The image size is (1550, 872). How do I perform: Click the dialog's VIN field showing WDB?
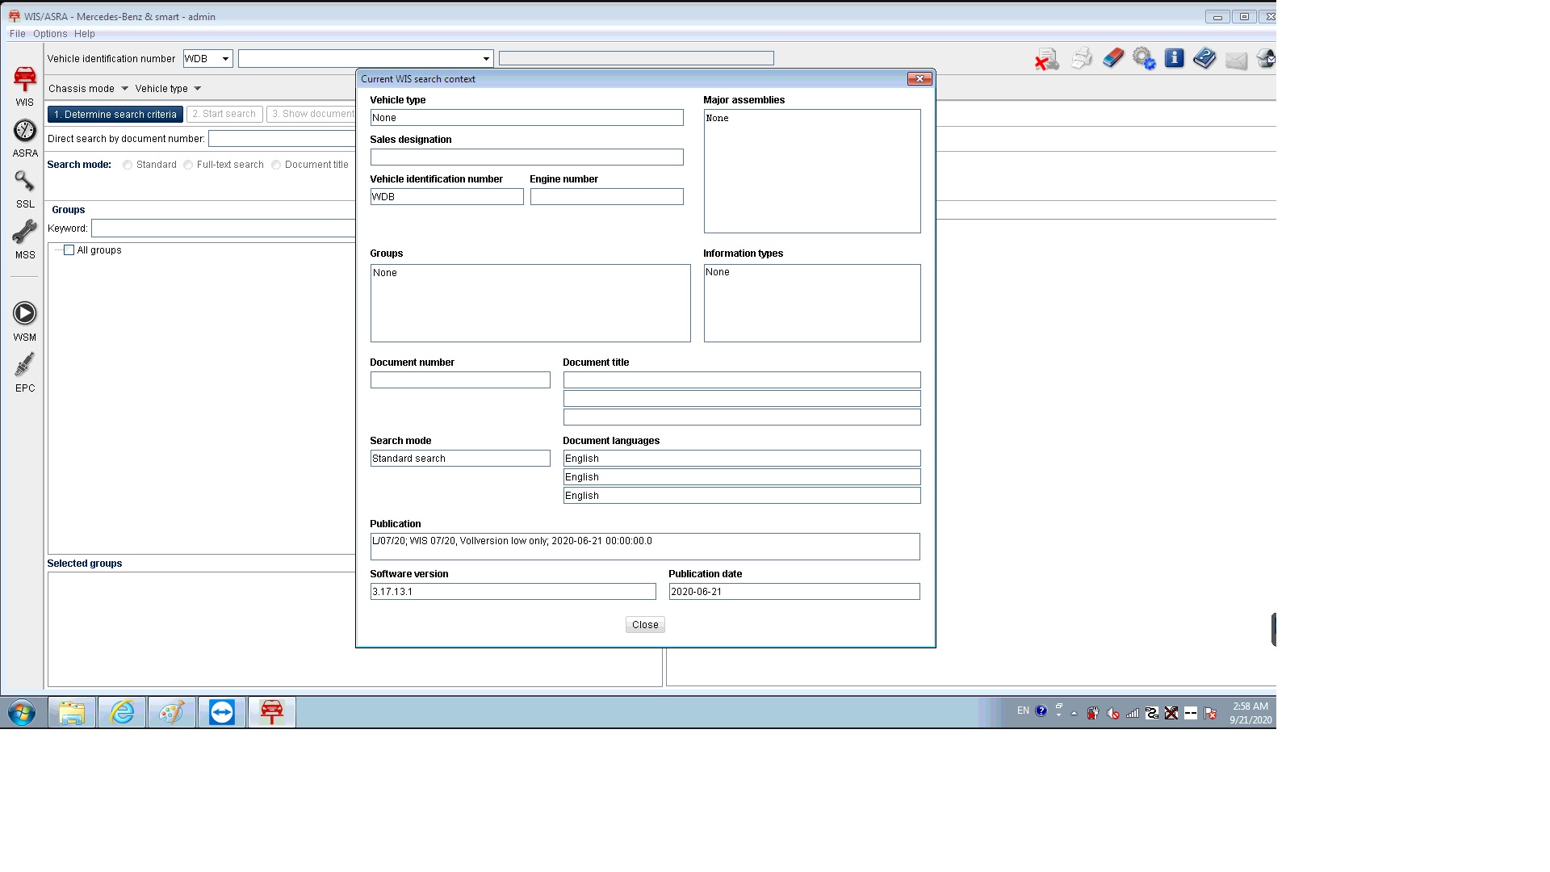tap(446, 197)
